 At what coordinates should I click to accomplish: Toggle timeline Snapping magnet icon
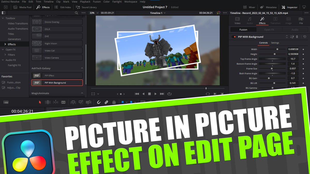99,102
